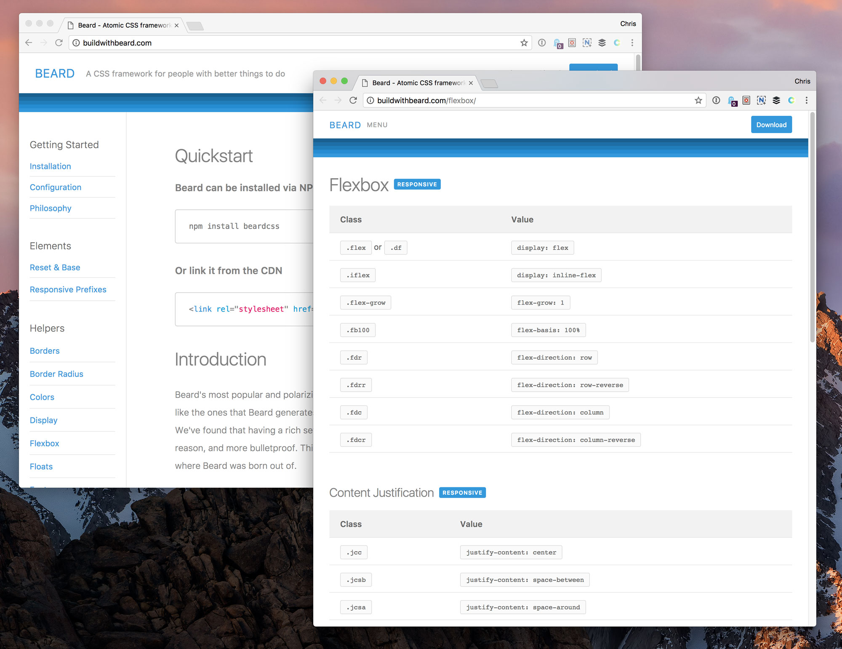The image size is (842, 649).
Task: Click the red-X page extension icon in front window
Action: (x=746, y=100)
